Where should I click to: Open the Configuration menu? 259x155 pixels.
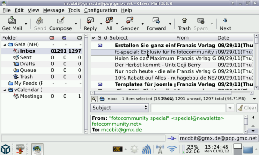101,10
